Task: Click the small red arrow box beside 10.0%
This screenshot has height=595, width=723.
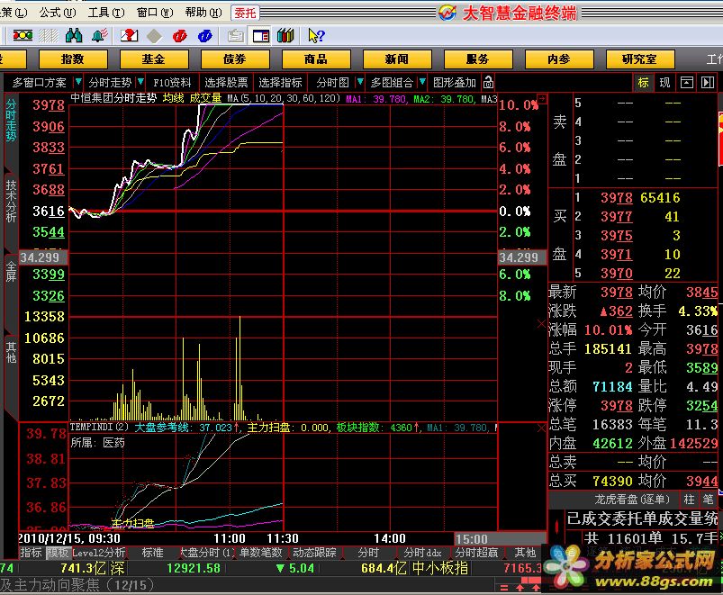Action: 542,98
